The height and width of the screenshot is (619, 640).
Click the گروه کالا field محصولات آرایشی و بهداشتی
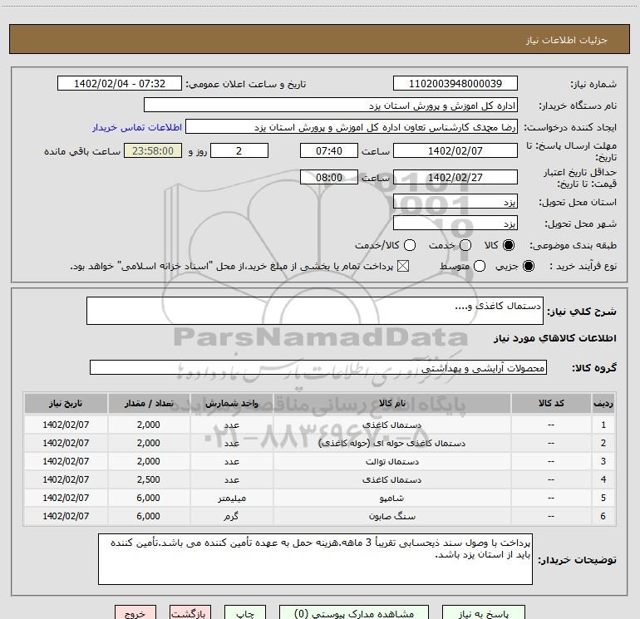click(318, 367)
